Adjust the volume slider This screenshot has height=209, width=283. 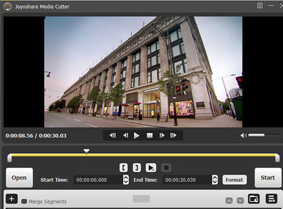point(264,135)
